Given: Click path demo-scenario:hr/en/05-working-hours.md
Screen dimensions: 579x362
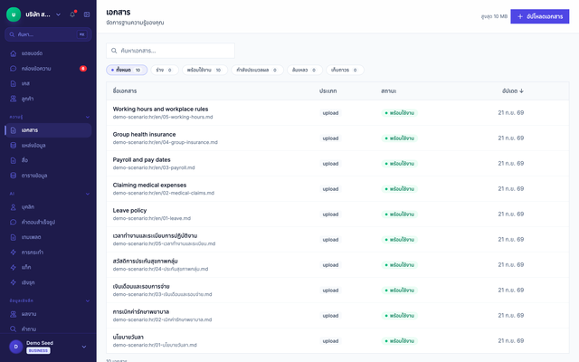Looking at the screenshot, I should pos(163,117).
